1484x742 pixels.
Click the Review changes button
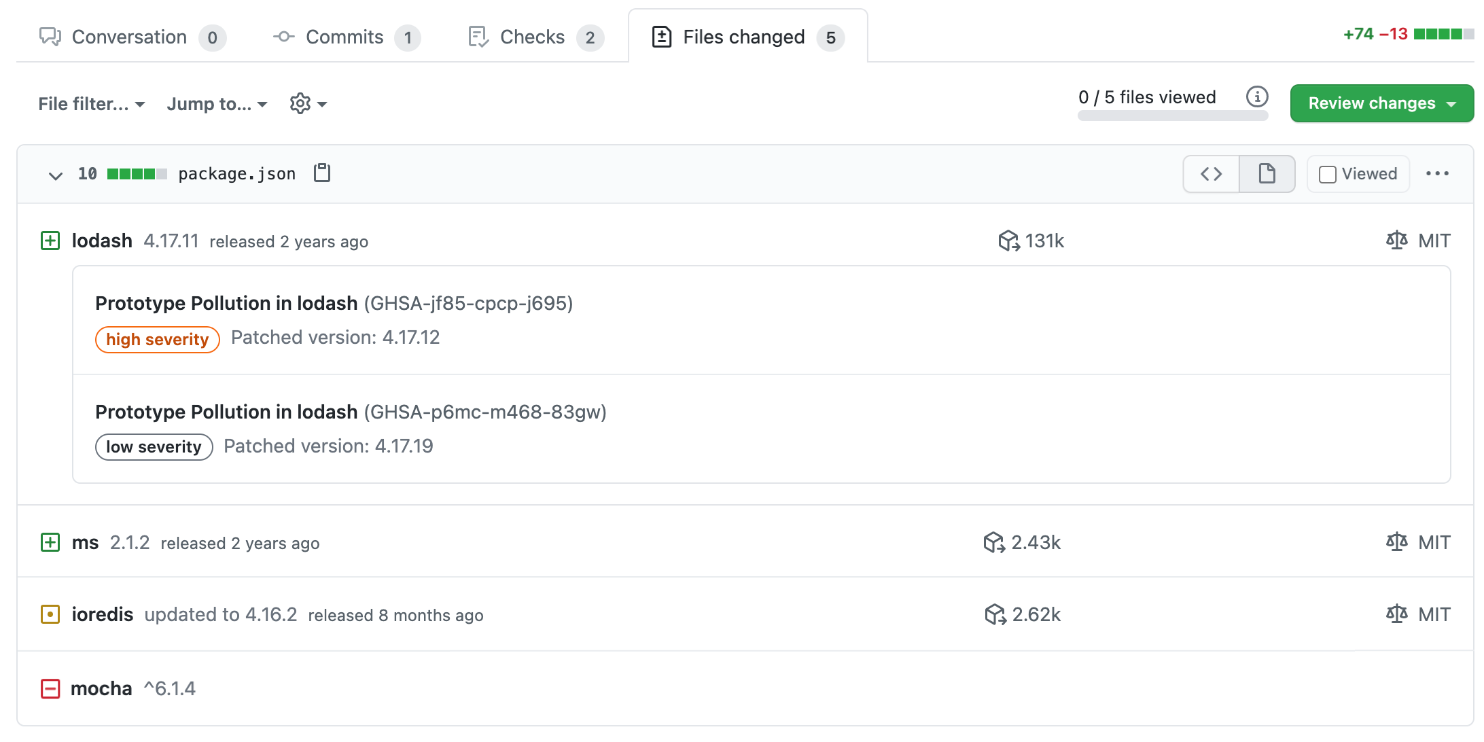(1375, 103)
